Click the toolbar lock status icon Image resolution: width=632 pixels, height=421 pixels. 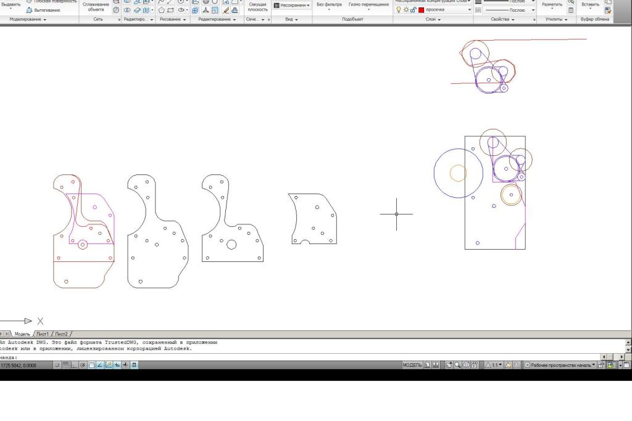pos(601,365)
